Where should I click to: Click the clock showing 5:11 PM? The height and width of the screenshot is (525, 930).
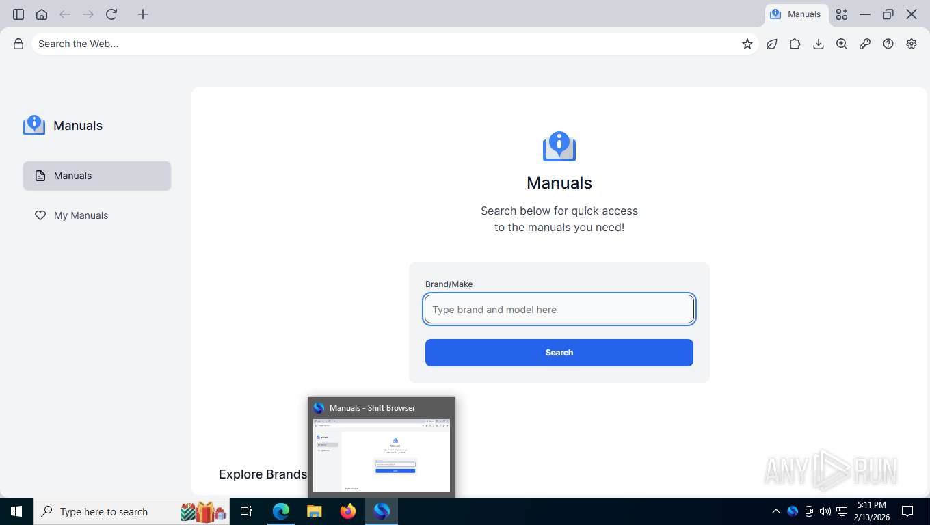tap(871, 511)
